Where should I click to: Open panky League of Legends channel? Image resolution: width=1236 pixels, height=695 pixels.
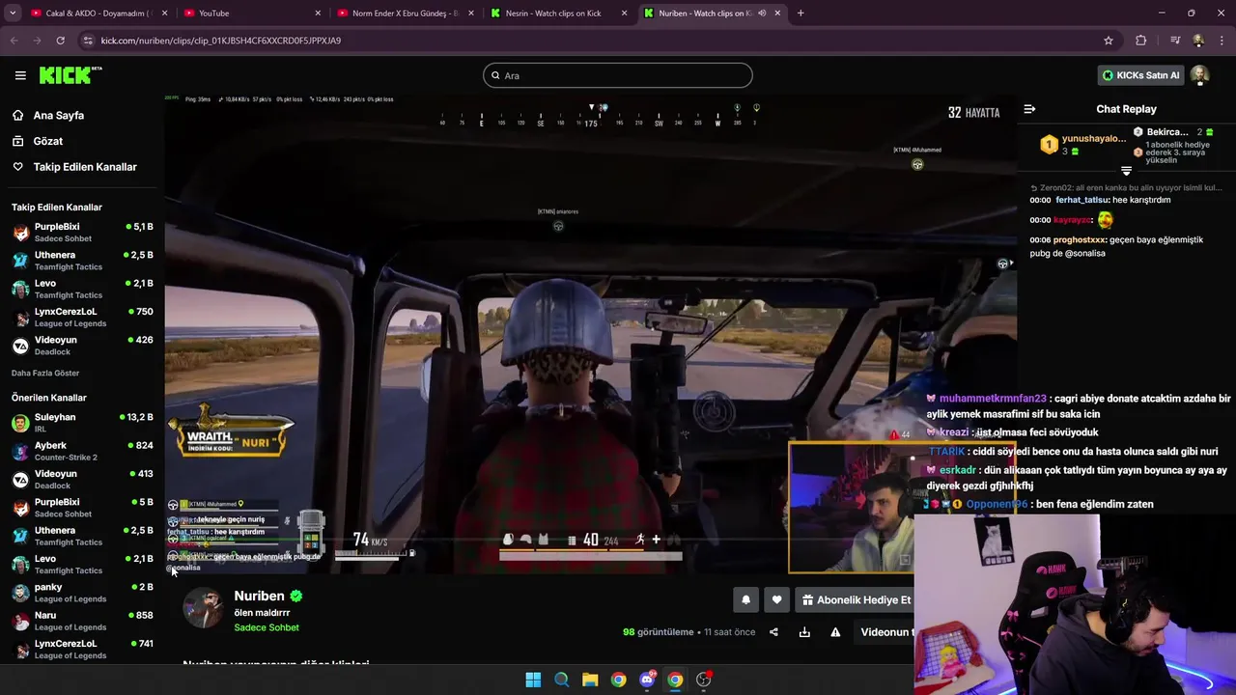(x=82, y=593)
